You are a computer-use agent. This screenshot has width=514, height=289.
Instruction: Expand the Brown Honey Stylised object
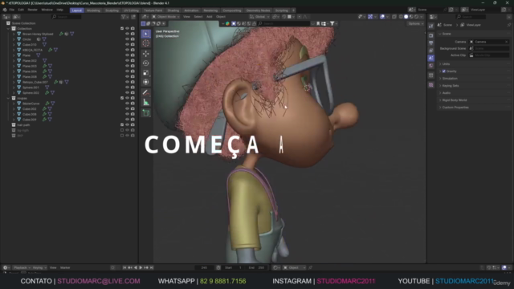(x=14, y=34)
